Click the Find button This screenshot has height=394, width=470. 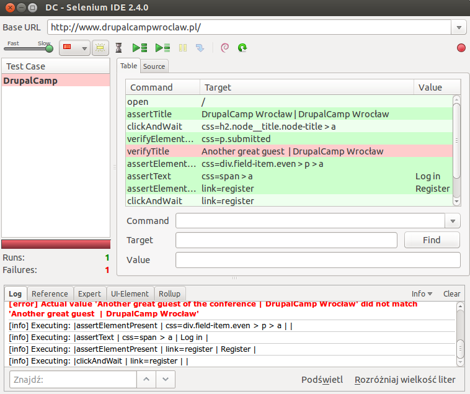[x=432, y=240]
